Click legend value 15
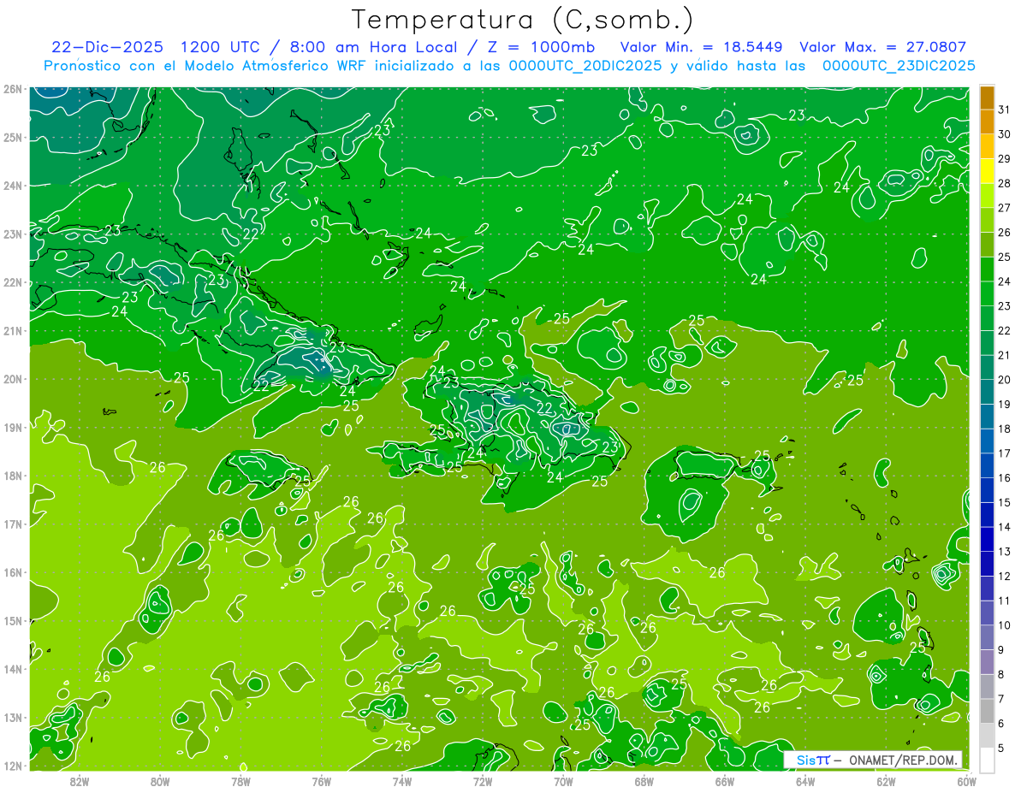The height and width of the screenshot is (793, 1027). [x=1005, y=502]
